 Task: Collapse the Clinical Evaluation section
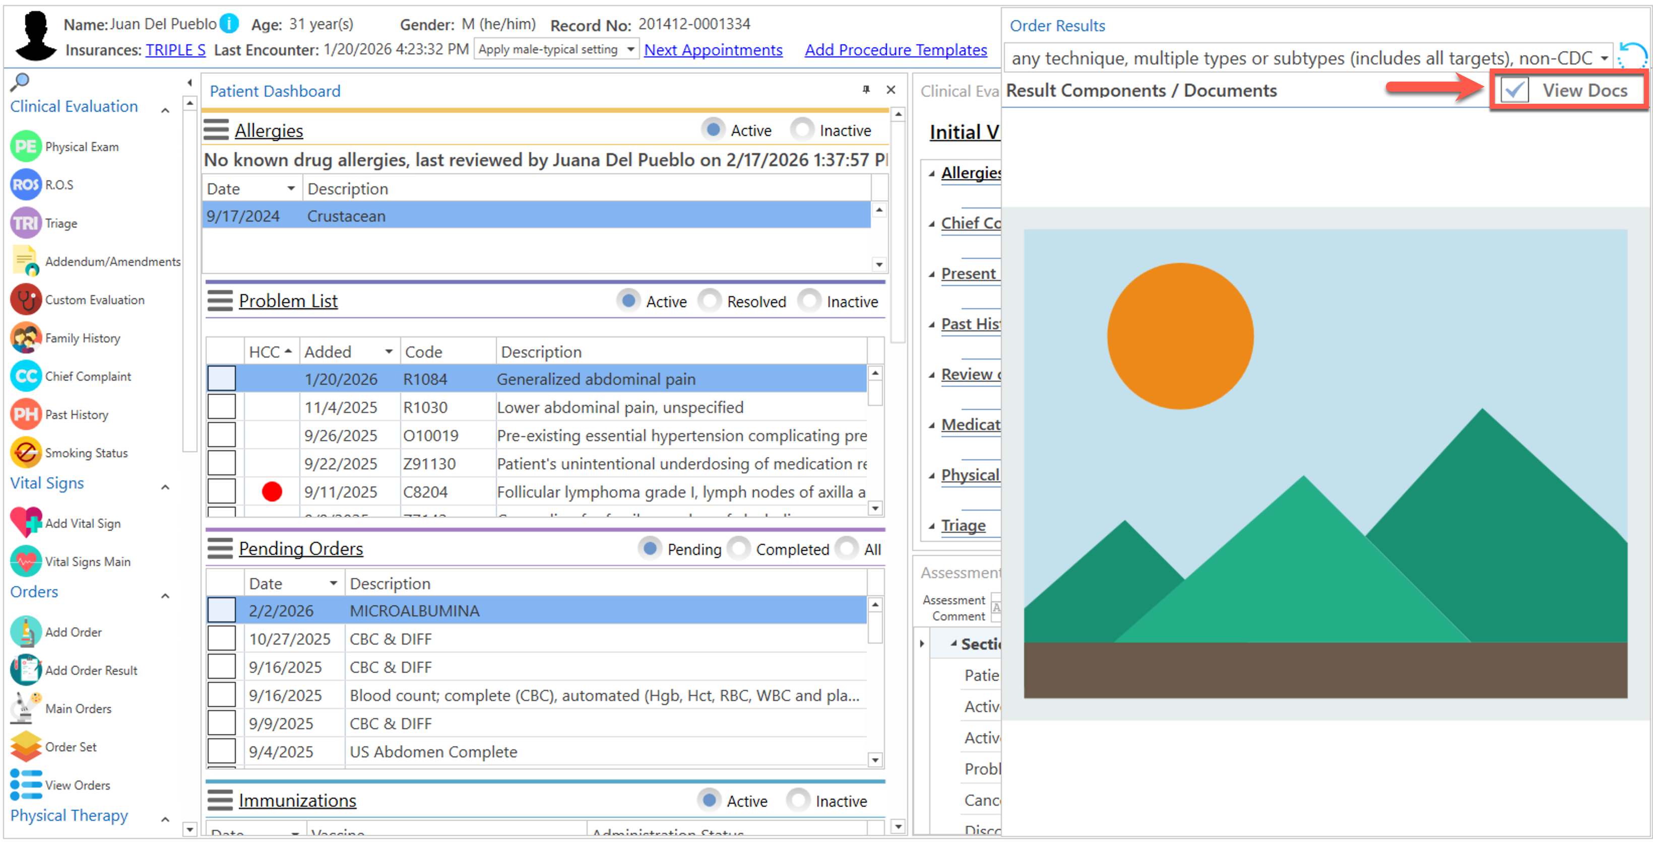pos(165,110)
